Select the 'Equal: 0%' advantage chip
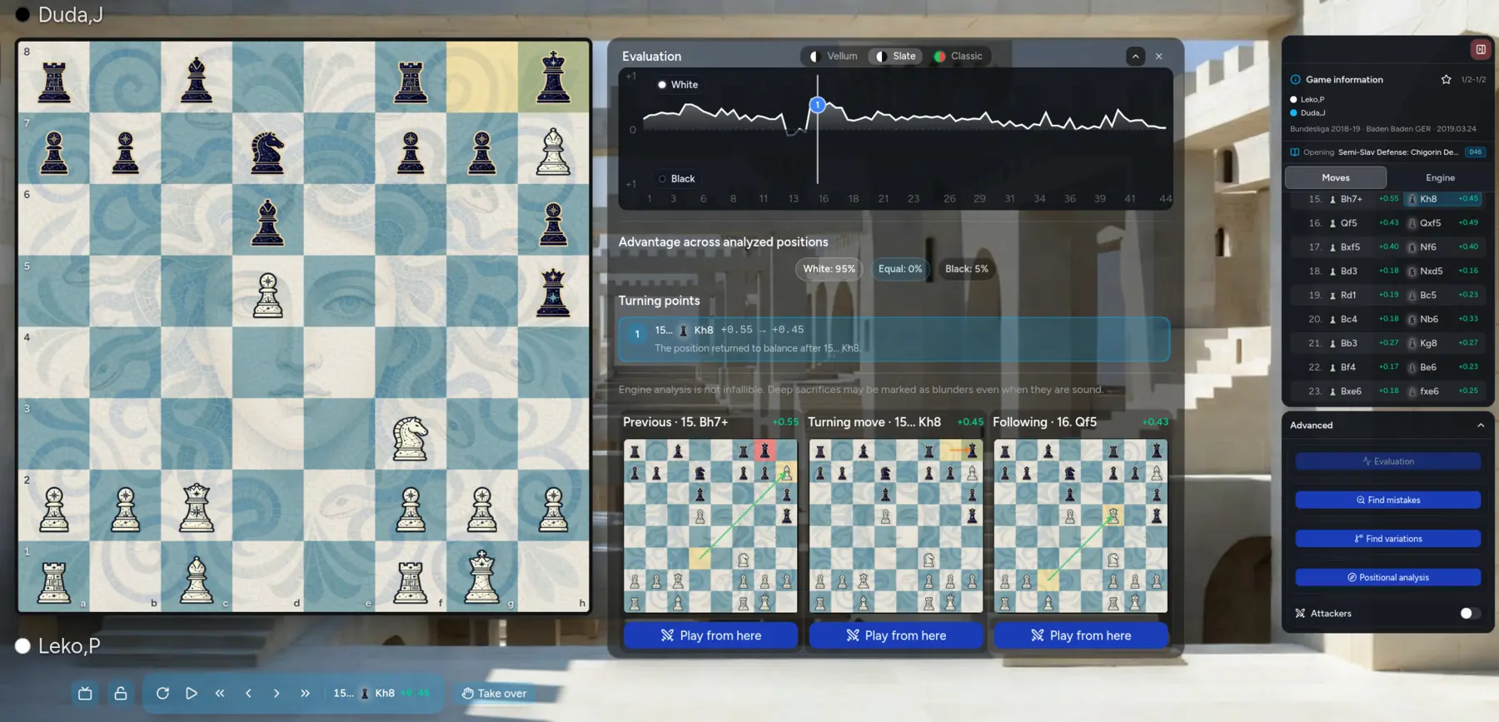Screen dimensions: 1499x722 [x=900, y=269]
